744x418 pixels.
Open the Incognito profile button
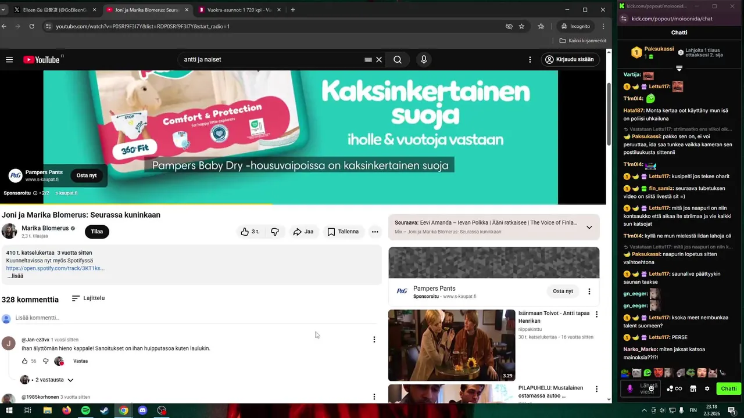click(575, 26)
